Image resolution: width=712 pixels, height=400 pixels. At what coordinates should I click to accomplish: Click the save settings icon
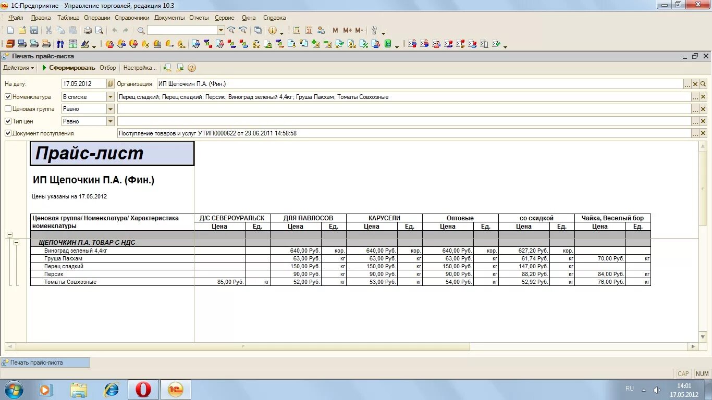point(180,68)
